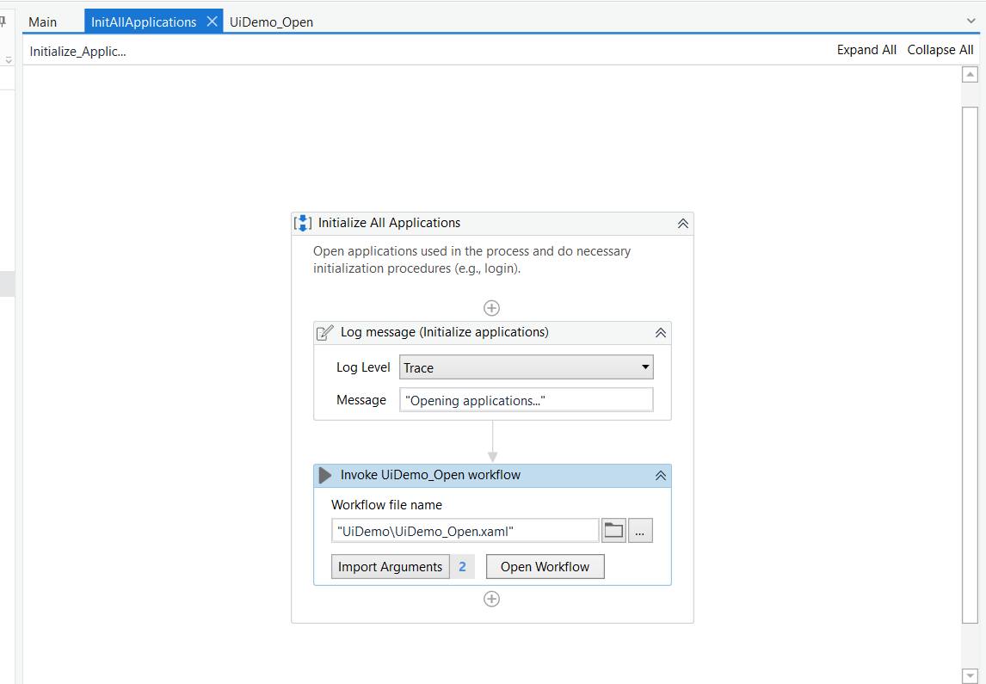Add an activity below Invoke workflow via plus icon
This screenshot has height=684, width=986.
491,598
